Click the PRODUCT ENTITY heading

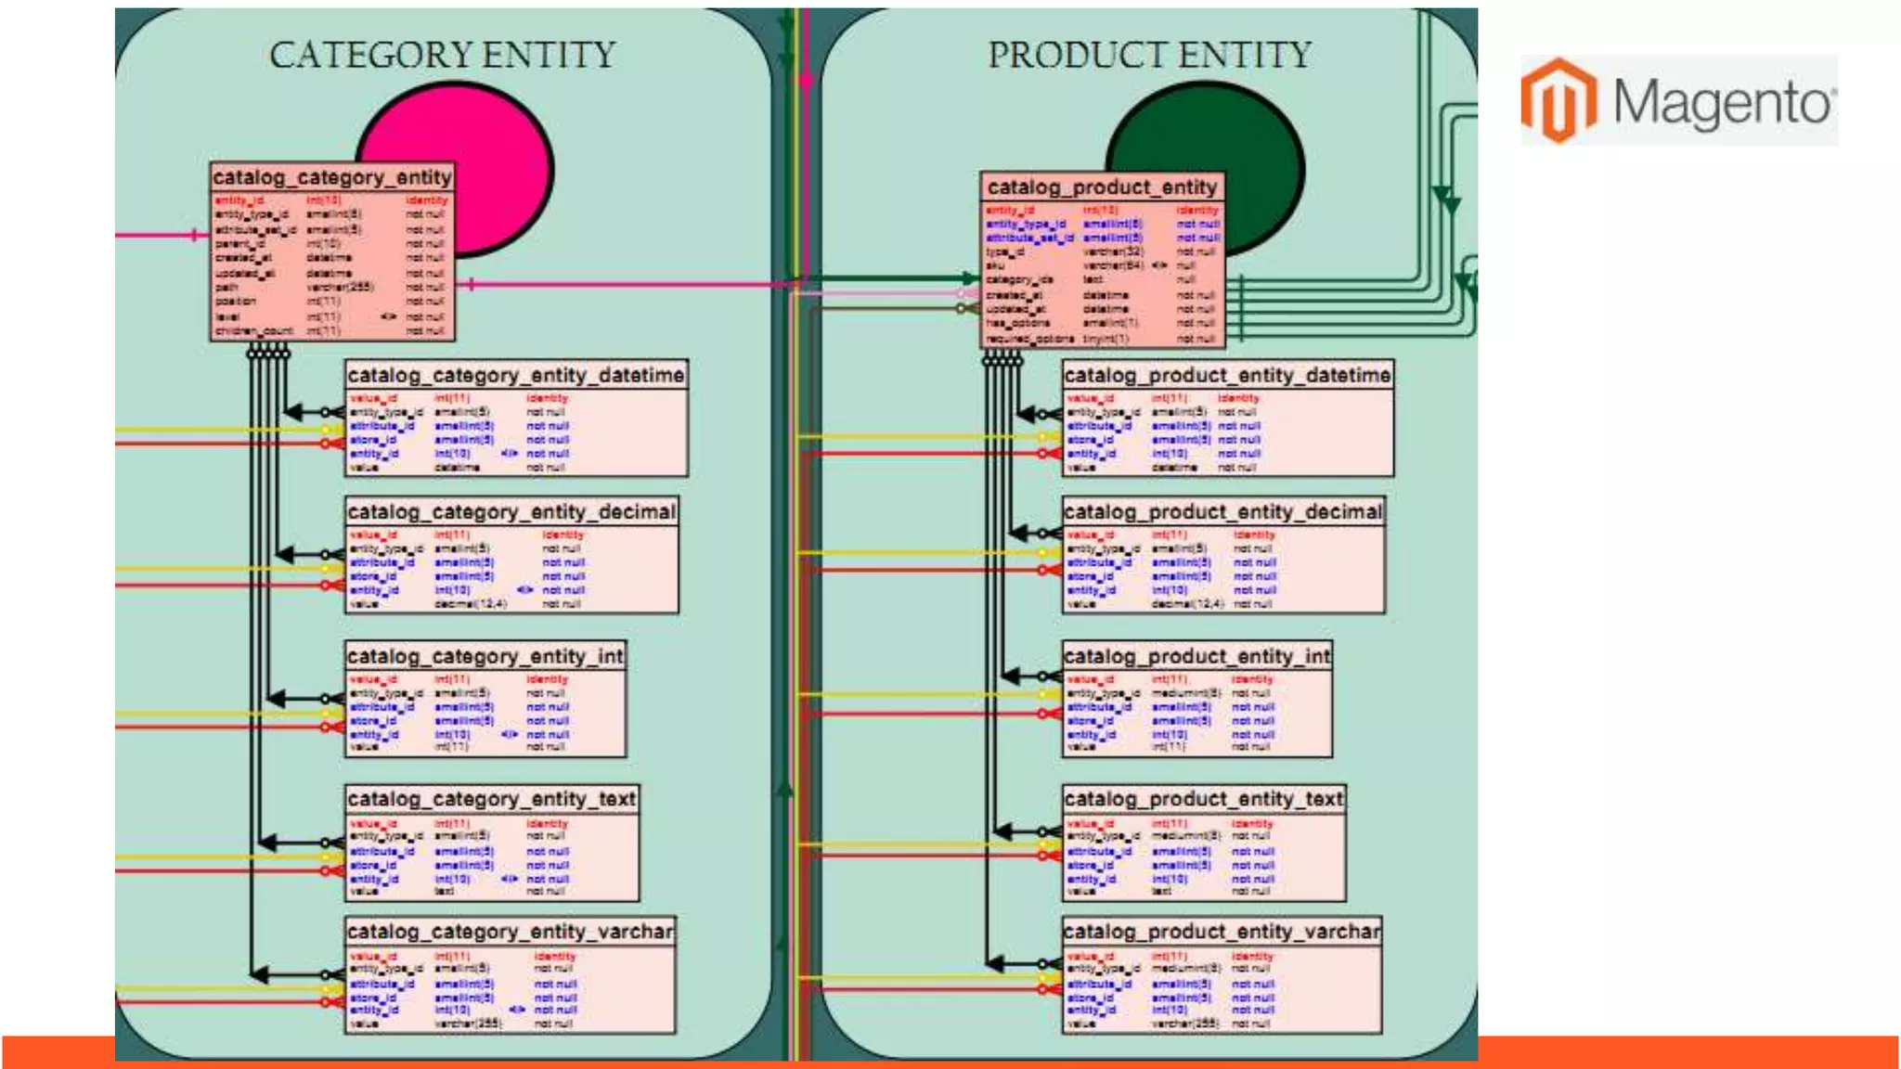[1149, 55]
